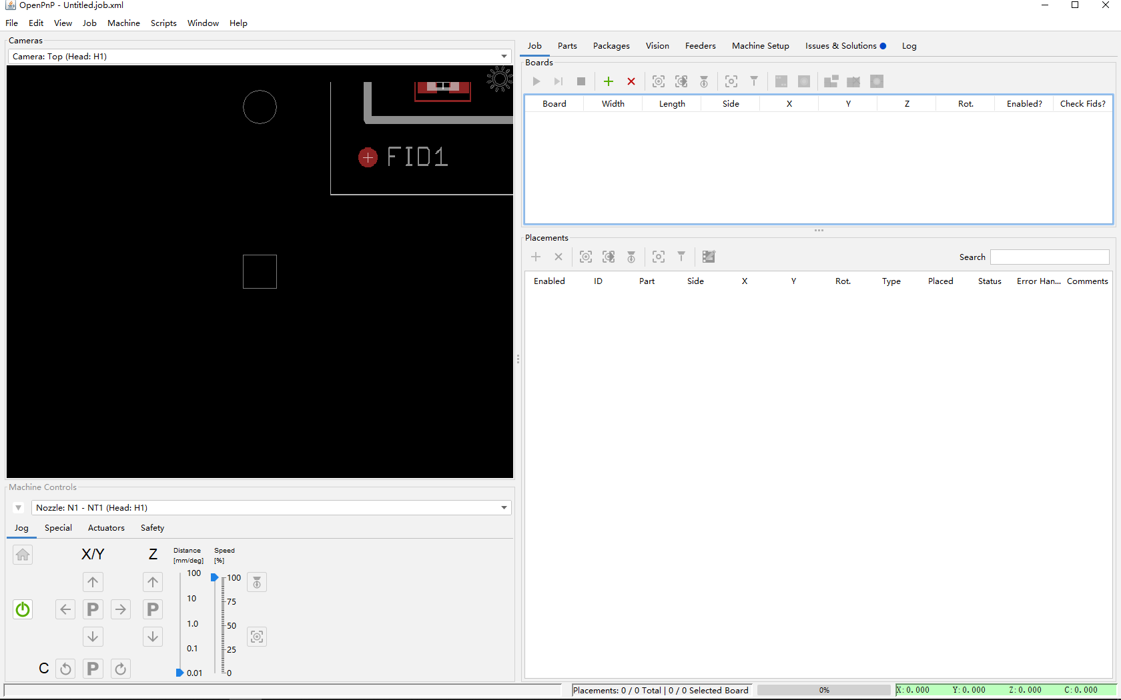1121x700 pixels.
Task: Click the jog right arrow
Action: pyautogui.click(x=121, y=609)
